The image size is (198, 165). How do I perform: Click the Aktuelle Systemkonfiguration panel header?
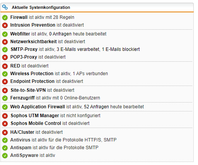pos(97,7)
